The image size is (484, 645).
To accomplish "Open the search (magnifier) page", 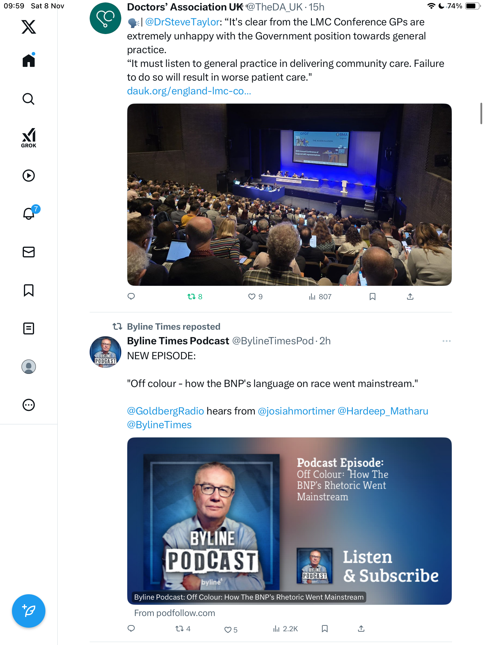I will pos(29,99).
